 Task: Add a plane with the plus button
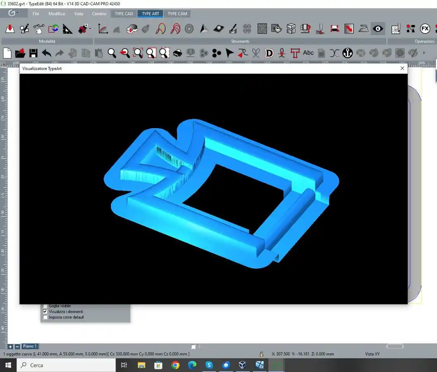pyautogui.click(x=10, y=347)
